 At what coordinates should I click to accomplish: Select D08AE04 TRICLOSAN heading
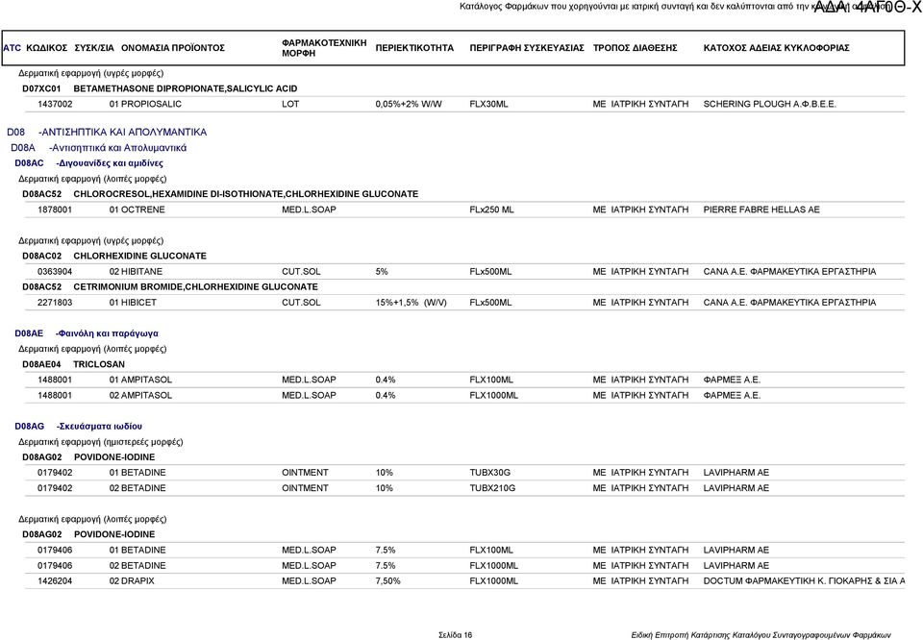pyautogui.click(x=74, y=364)
